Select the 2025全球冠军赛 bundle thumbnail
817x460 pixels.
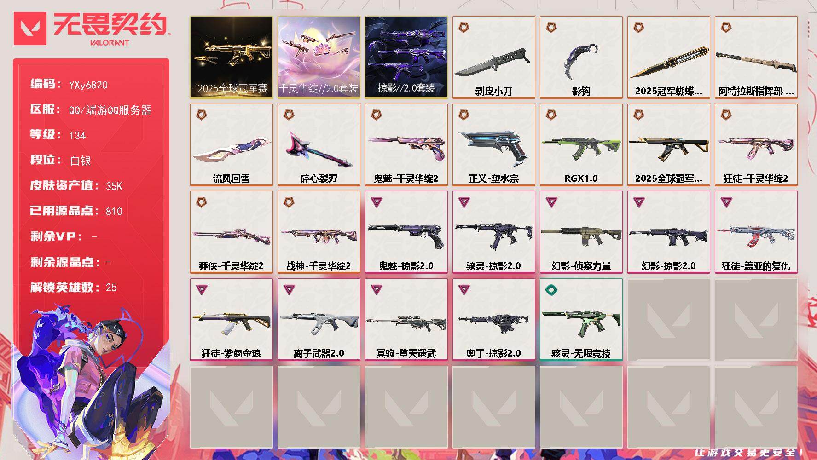click(x=232, y=57)
